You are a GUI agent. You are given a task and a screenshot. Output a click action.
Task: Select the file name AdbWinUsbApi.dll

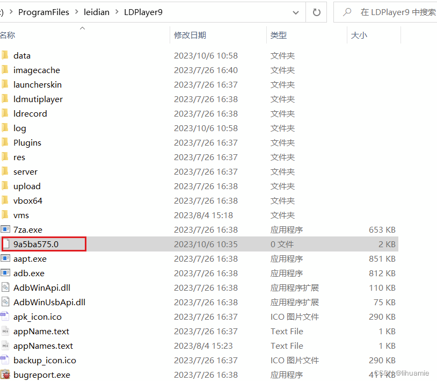coord(49,303)
